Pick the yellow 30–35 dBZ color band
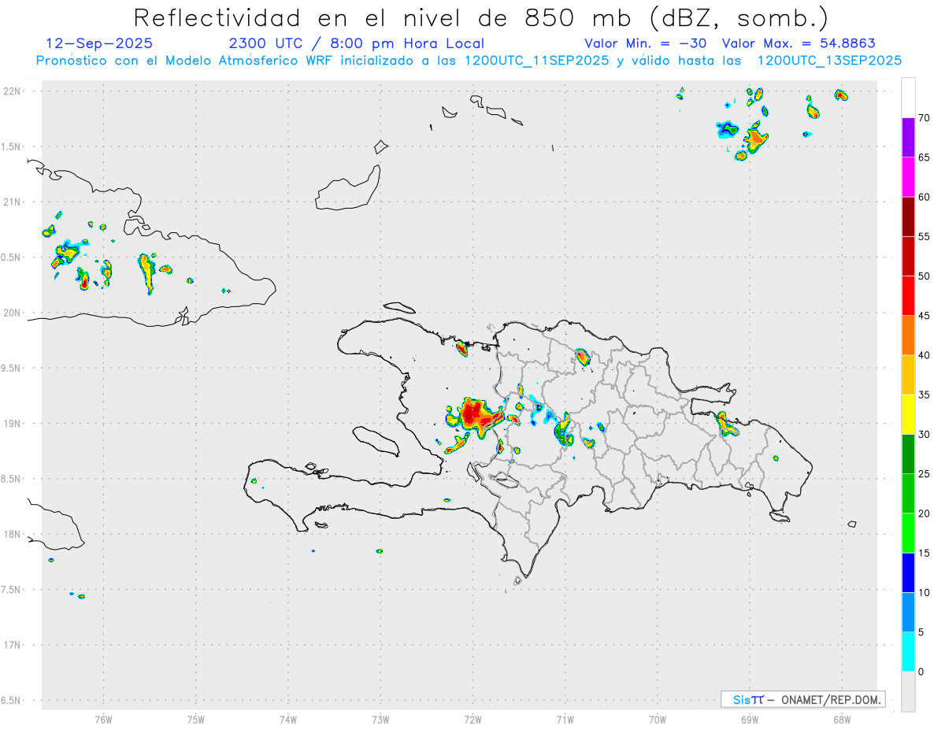This screenshot has width=945, height=730. 908,414
